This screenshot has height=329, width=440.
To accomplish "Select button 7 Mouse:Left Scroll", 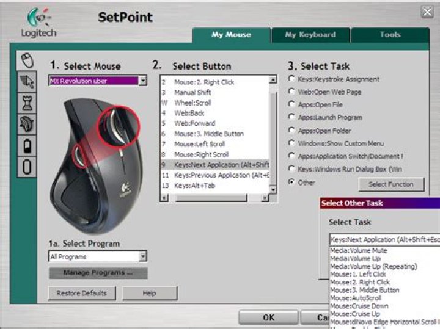I will coord(215,144).
